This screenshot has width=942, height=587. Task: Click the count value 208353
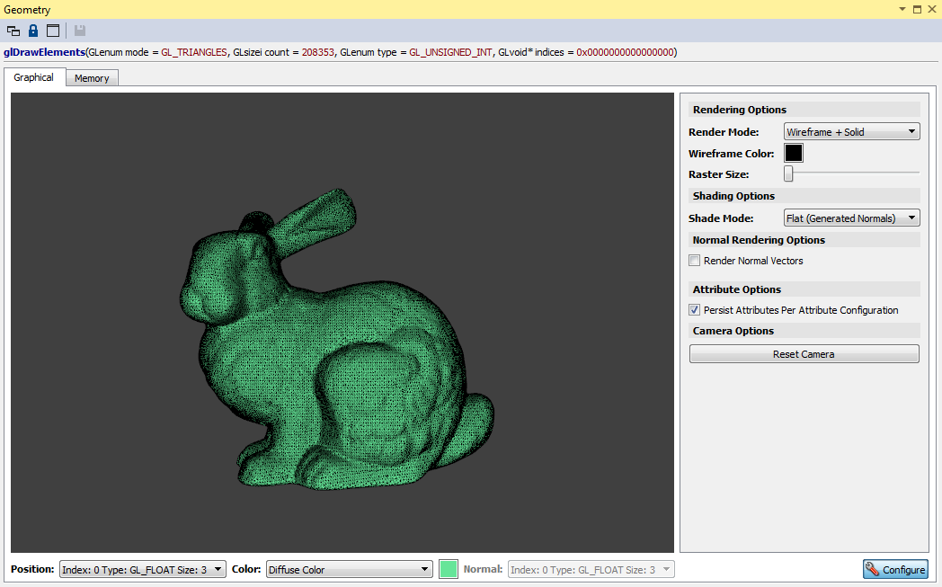pyautogui.click(x=318, y=52)
